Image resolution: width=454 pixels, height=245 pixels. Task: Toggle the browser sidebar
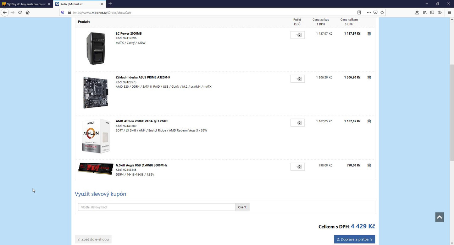432,12
